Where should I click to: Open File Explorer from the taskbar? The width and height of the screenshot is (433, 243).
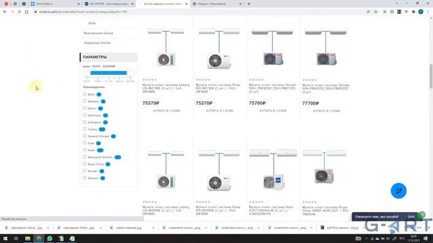pyautogui.click(x=28, y=238)
